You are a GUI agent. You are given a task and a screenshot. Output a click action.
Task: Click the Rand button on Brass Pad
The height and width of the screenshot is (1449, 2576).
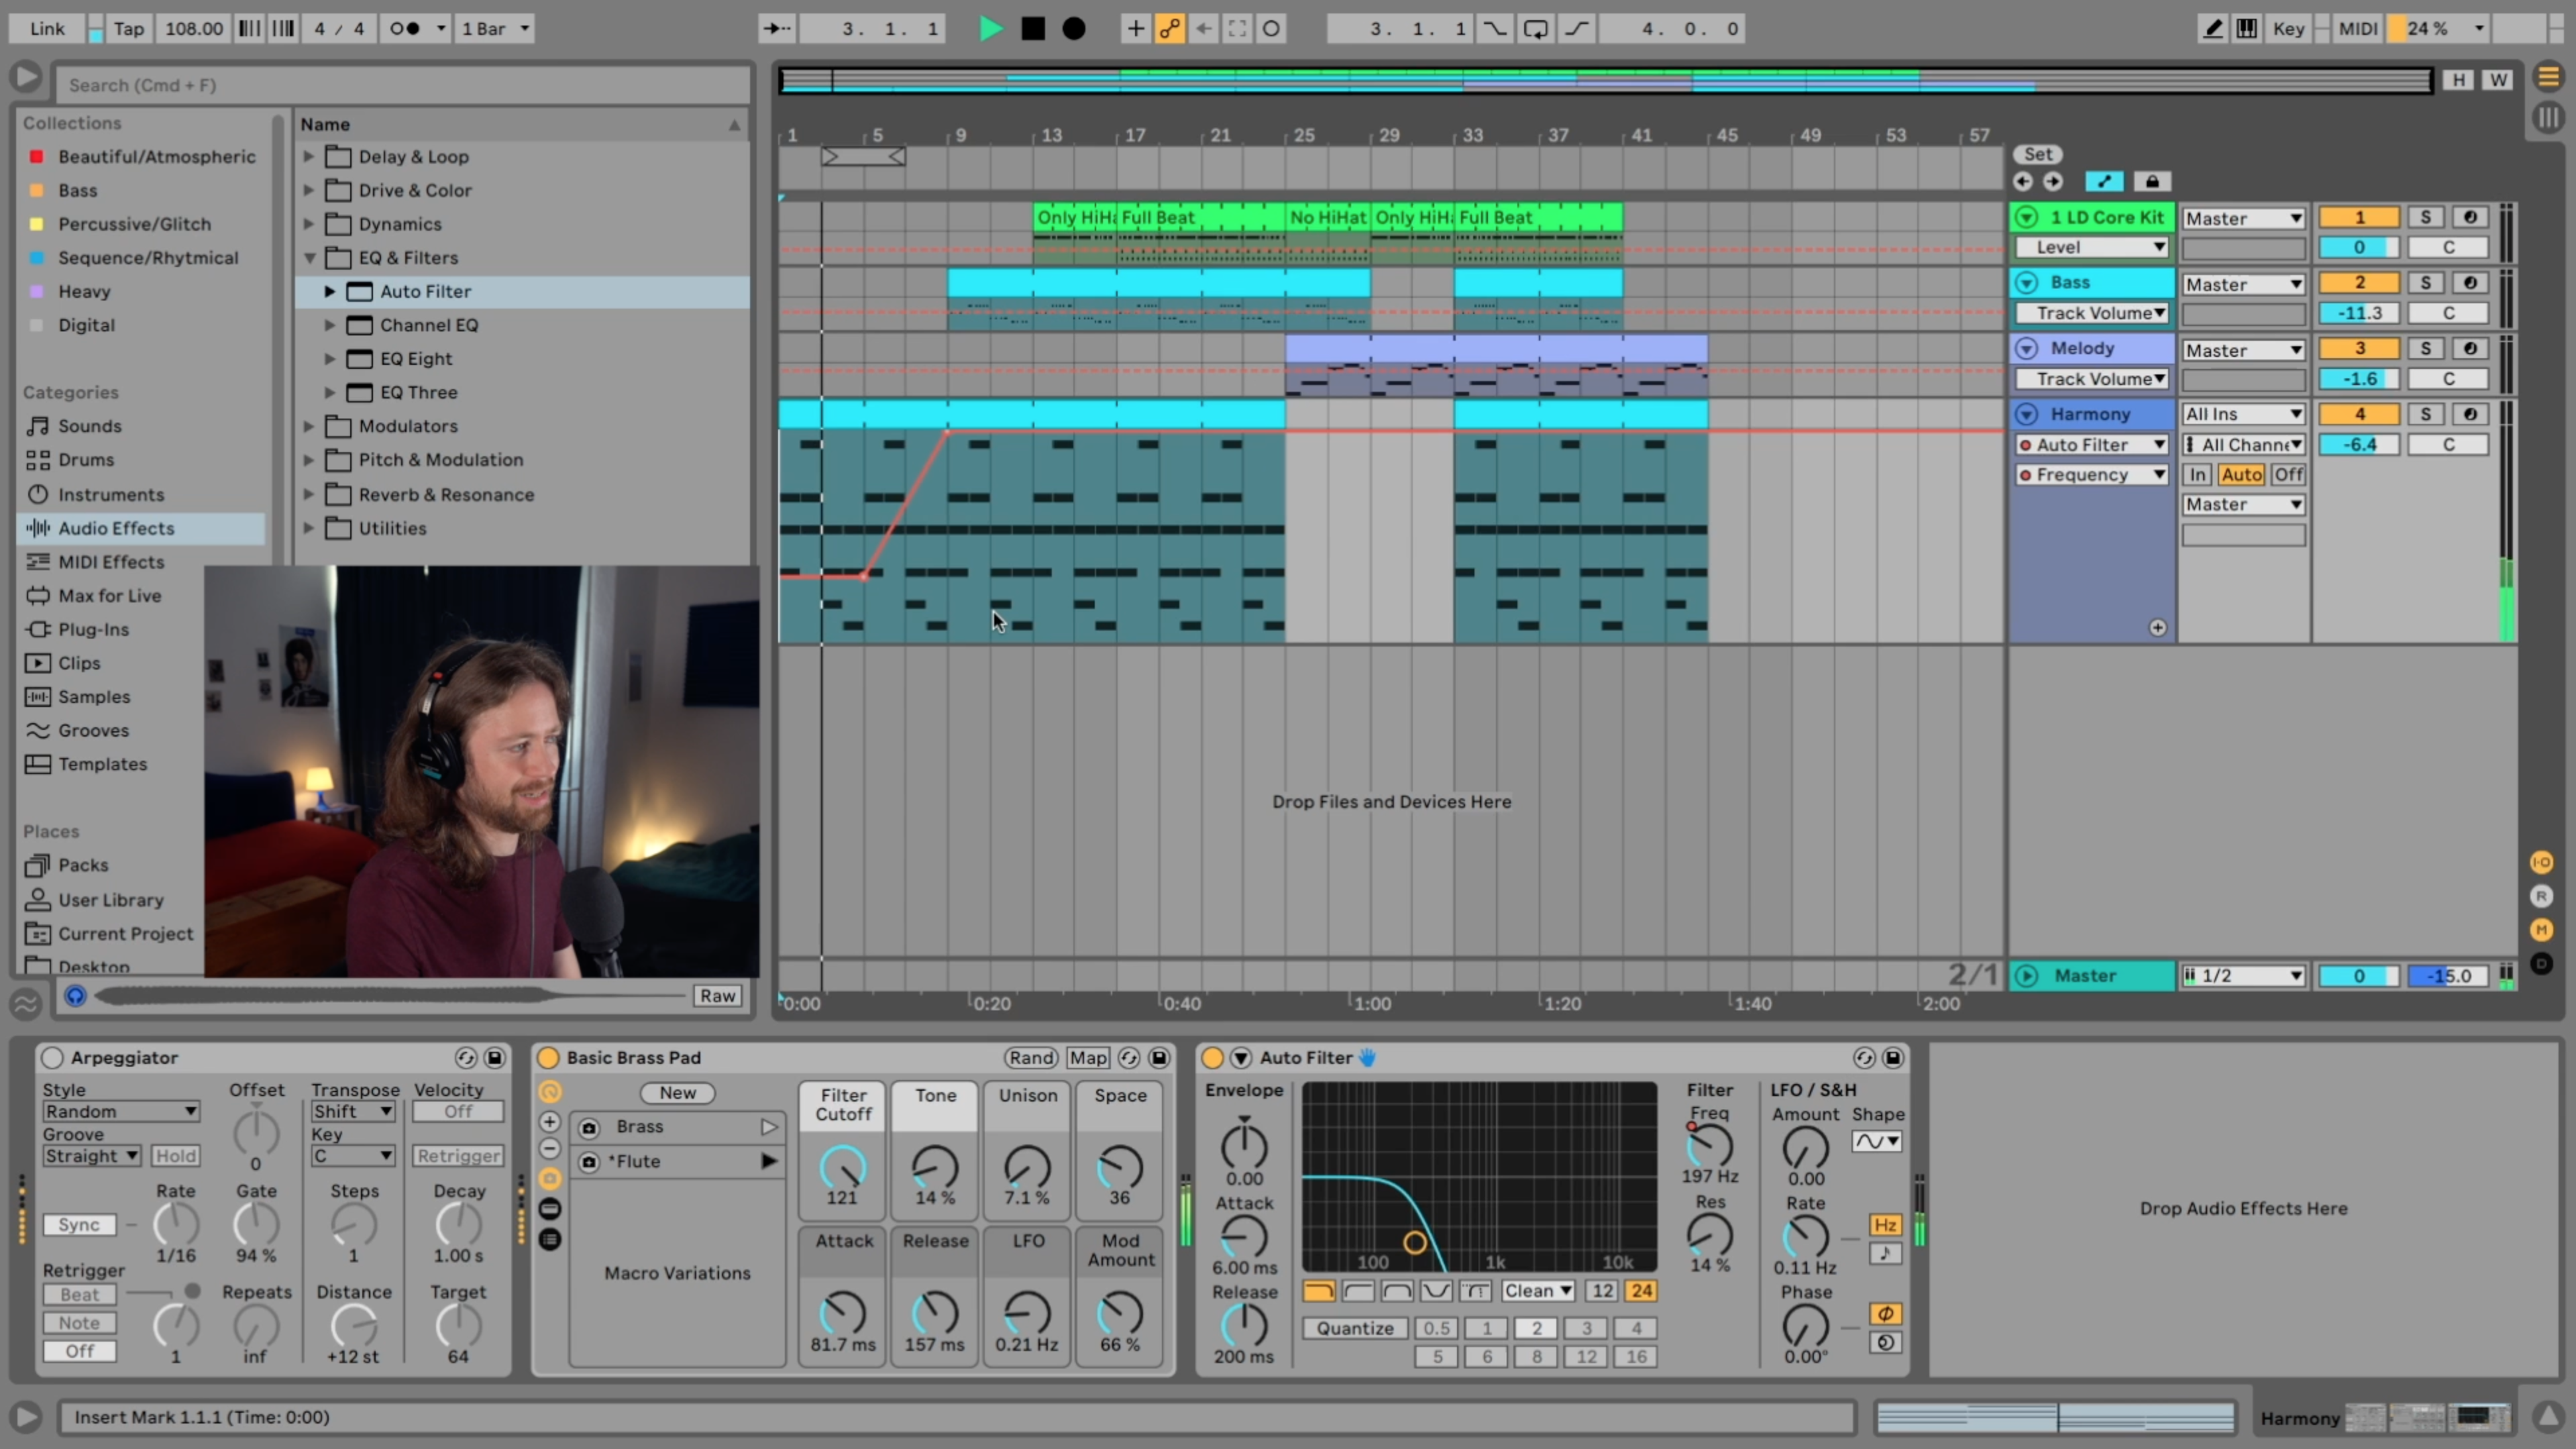(1031, 1057)
